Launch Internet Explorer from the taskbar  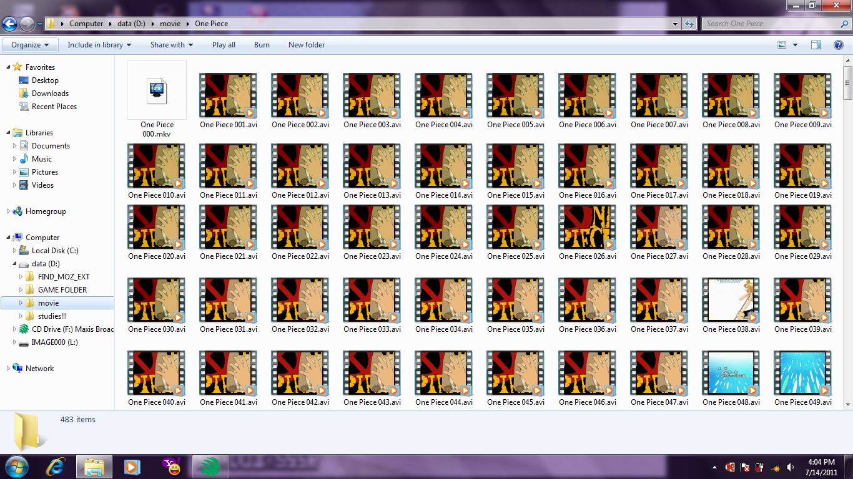56,467
